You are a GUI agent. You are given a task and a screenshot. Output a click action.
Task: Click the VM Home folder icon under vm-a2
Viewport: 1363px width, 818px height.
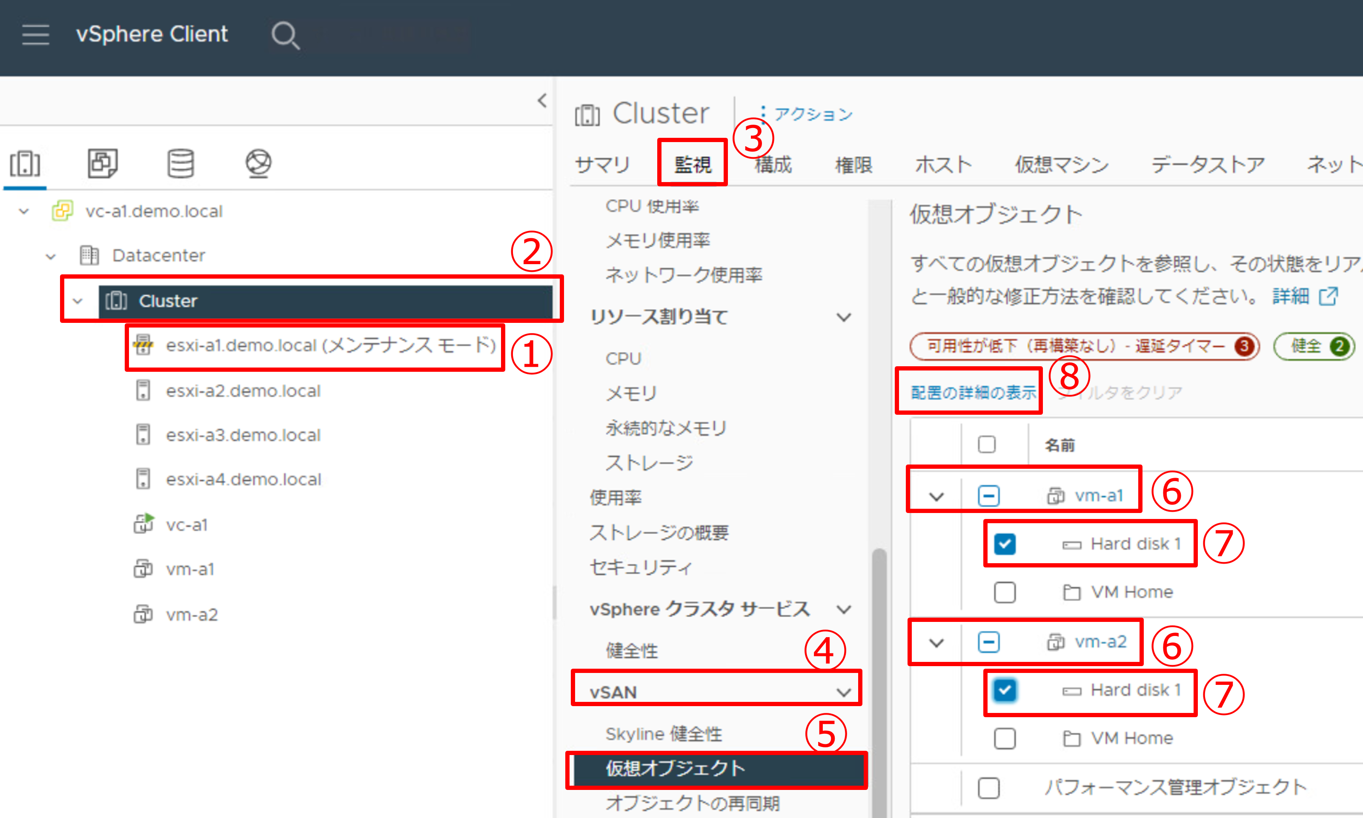(1072, 738)
